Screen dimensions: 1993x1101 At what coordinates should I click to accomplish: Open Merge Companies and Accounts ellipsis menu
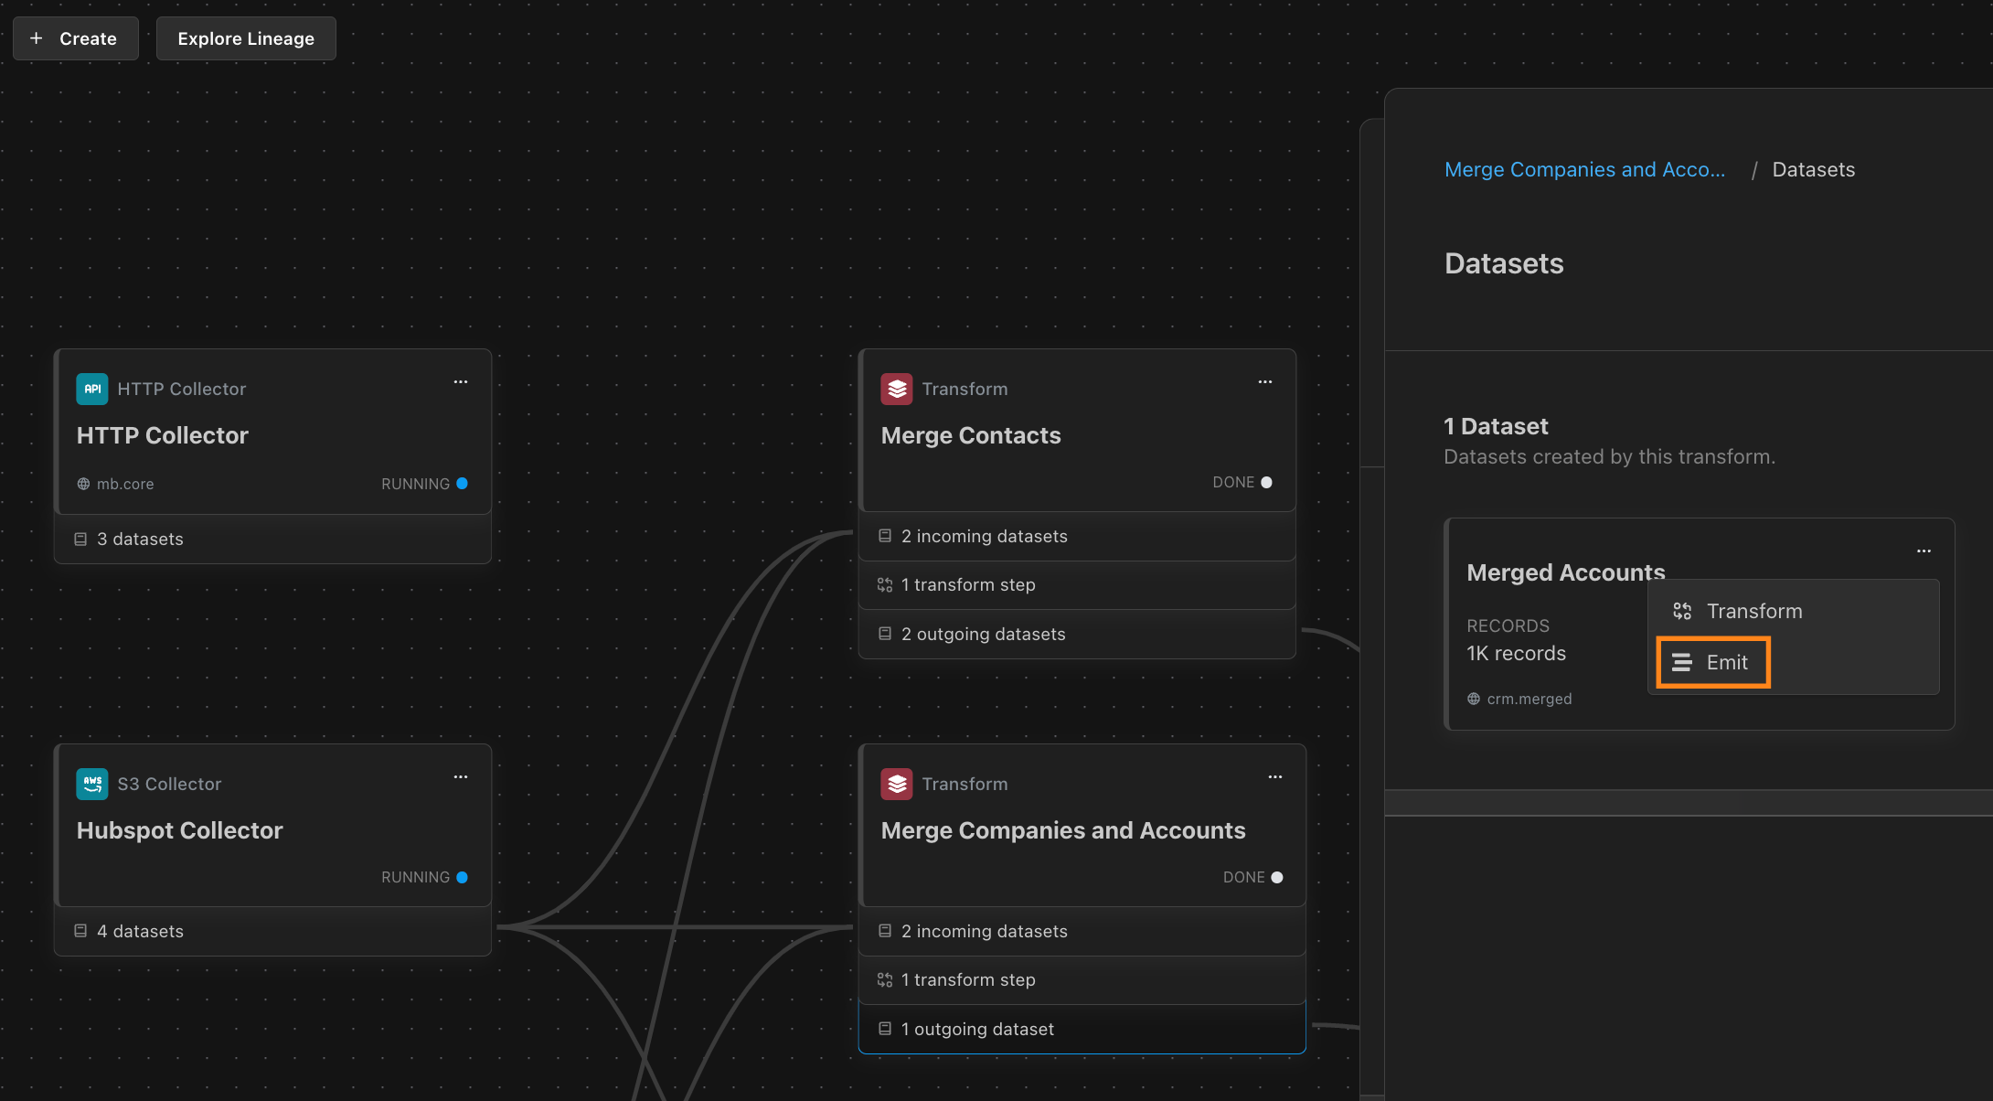(x=1275, y=777)
